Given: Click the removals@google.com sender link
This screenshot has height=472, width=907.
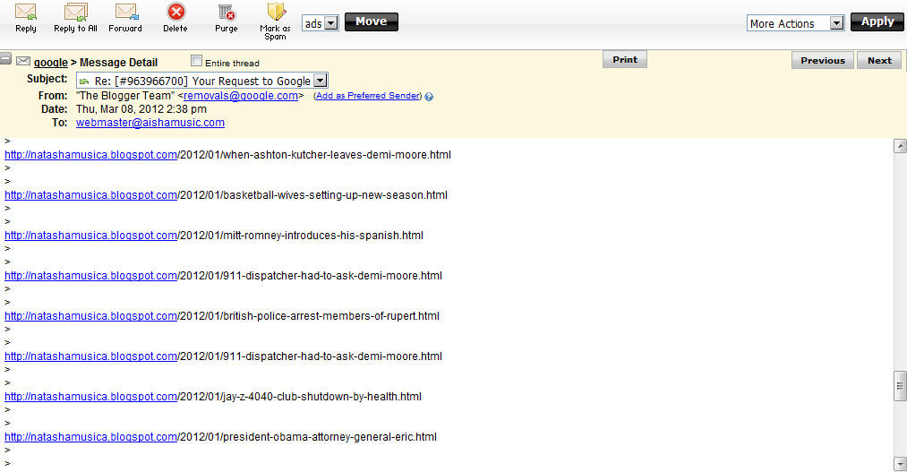Looking at the screenshot, I should [241, 96].
